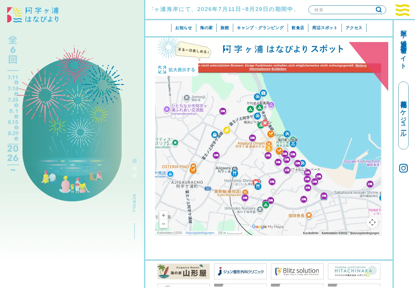Click the 阿字ヶ浦 はなびより site logo
Screen dimensions: 415x288
[x=33, y=15]
